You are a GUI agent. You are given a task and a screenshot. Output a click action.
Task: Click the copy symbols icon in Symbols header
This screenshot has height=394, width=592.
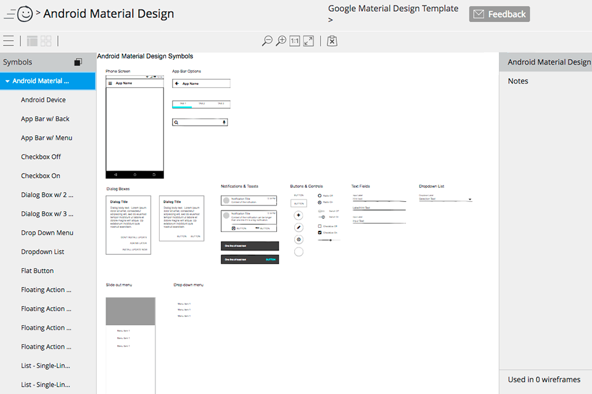pyautogui.click(x=78, y=62)
